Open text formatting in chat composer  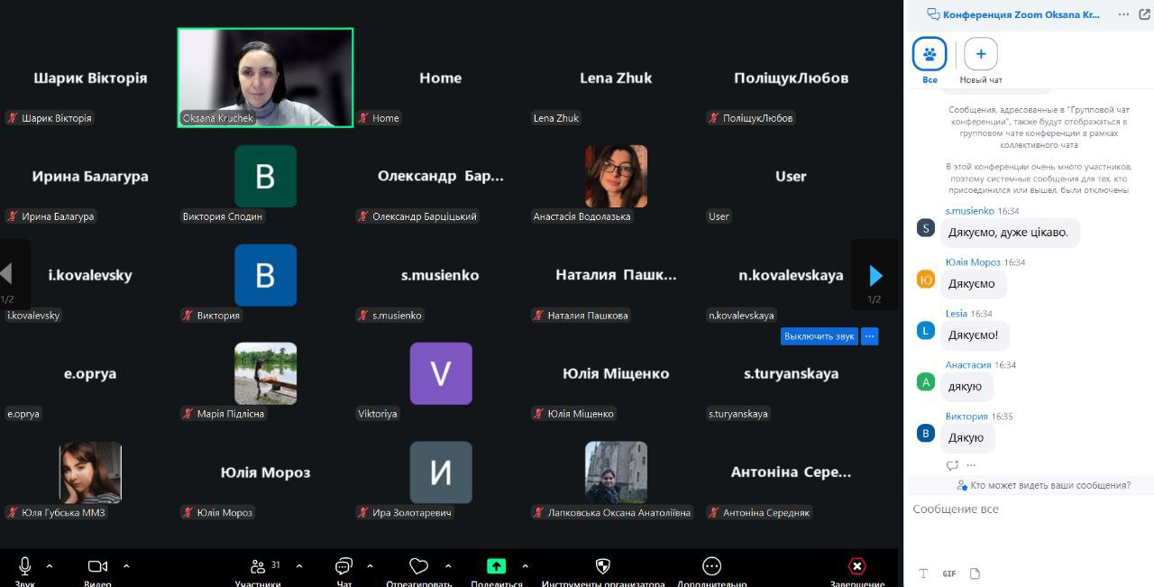(x=923, y=573)
